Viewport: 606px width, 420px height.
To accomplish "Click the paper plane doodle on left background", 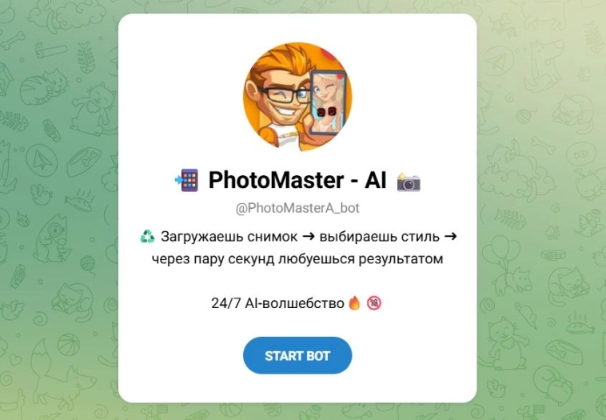I will 42,161.
